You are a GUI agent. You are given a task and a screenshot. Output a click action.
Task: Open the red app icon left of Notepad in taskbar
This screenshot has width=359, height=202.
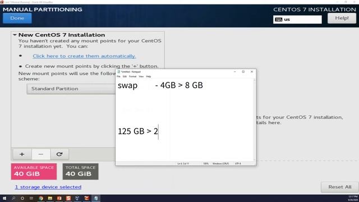coord(86,198)
